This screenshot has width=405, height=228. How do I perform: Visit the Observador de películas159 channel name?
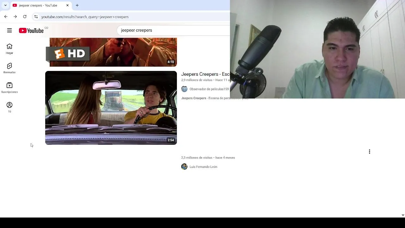click(209, 89)
